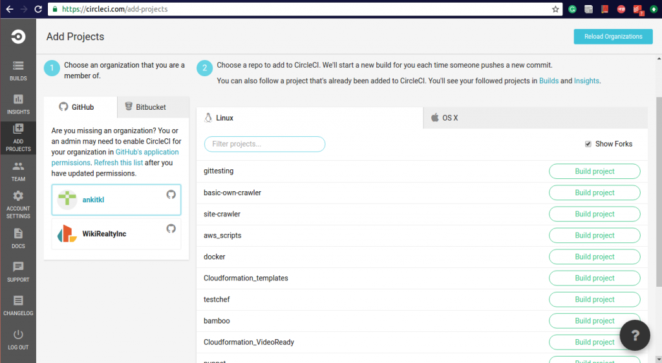
Task: Open the Changelog sidebar icon
Action: click(x=18, y=300)
